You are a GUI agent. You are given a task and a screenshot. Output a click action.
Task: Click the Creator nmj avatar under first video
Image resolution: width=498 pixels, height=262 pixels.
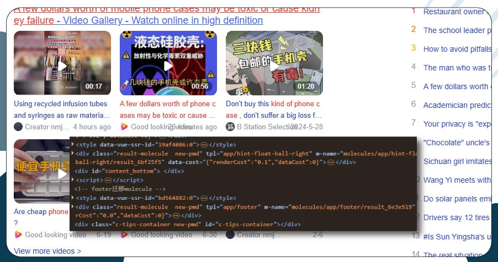[x=18, y=127]
